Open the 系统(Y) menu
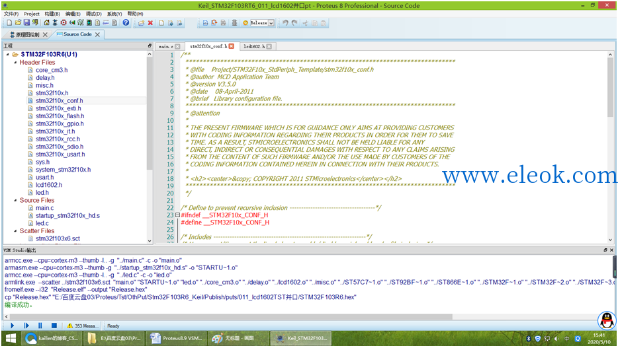This screenshot has height=348, width=618. tap(114, 14)
